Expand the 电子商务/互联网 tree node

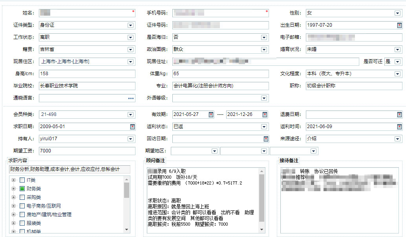click(13, 206)
